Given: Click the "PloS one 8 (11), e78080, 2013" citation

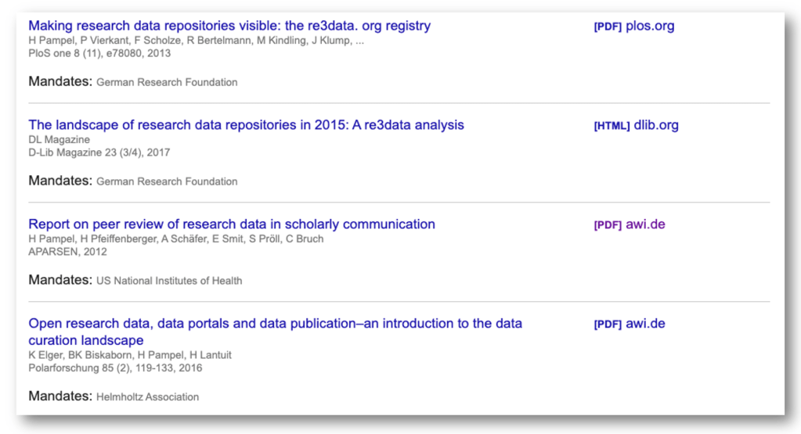Looking at the screenshot, I should pos(99,53).
